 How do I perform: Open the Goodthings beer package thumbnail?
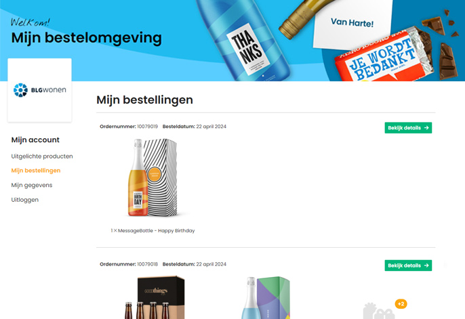point(155,297)
